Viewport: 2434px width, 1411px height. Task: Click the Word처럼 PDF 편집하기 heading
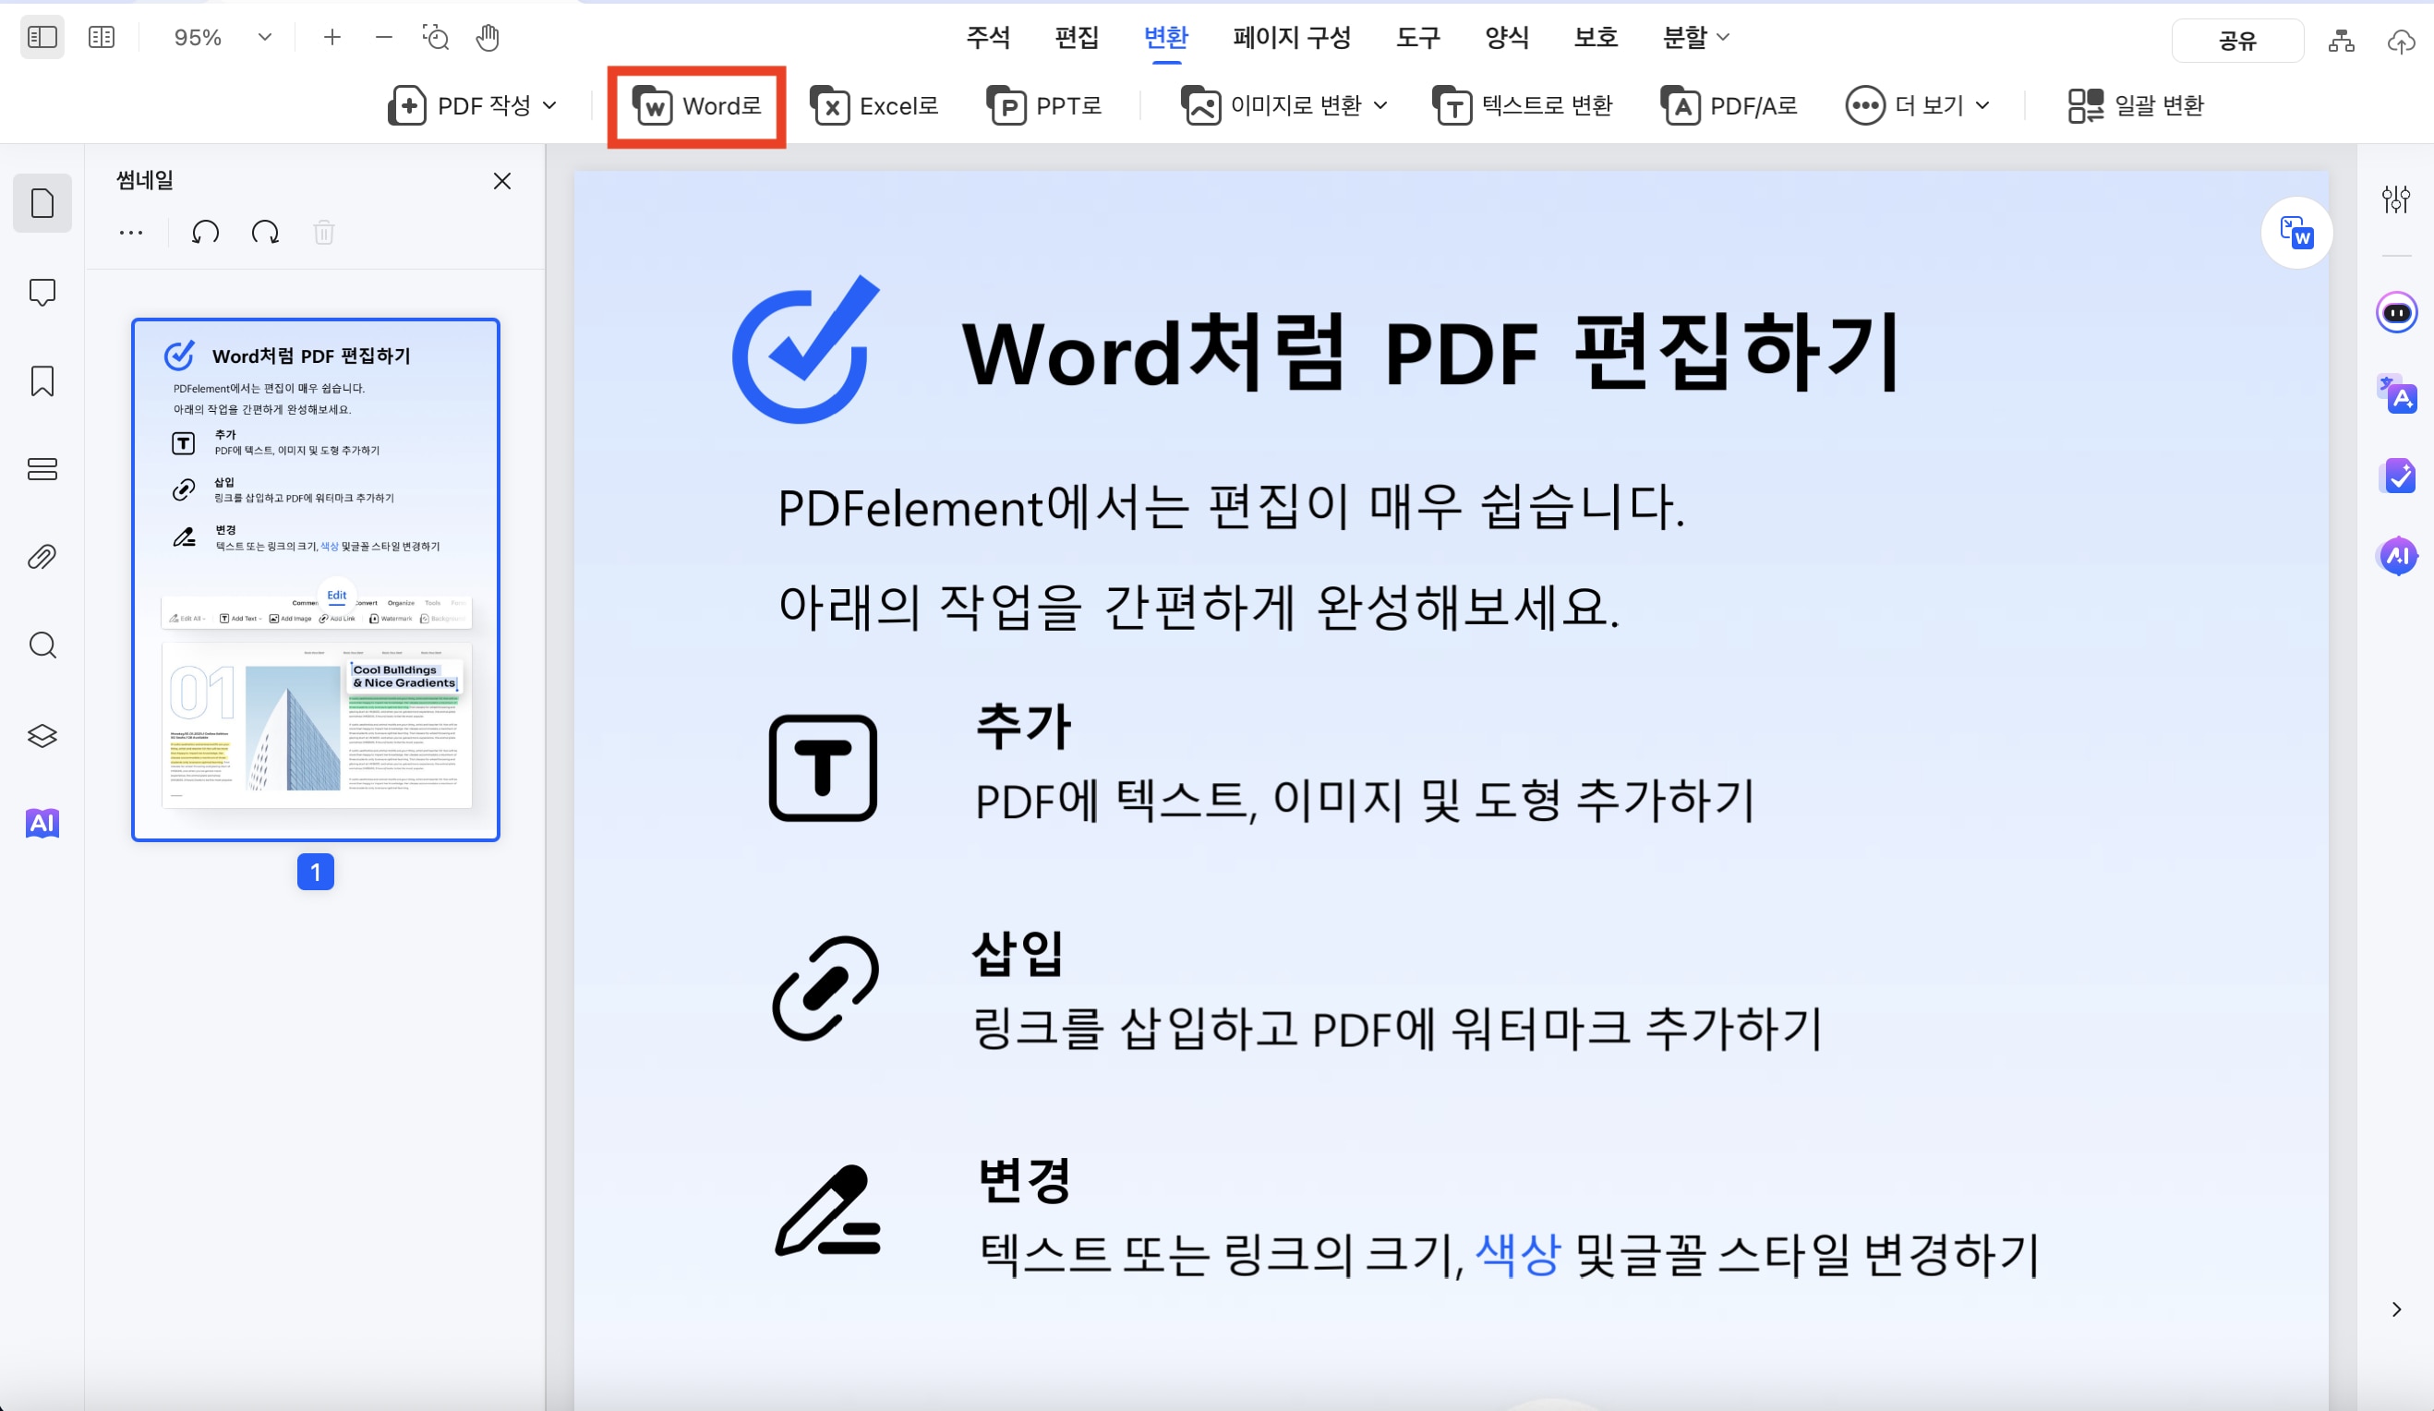[x=1432, y=352]
